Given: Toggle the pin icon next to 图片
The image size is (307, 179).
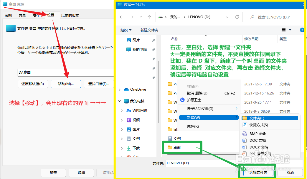Looking at the screenshot, I should pyautogui.click(x=153, y=40).
